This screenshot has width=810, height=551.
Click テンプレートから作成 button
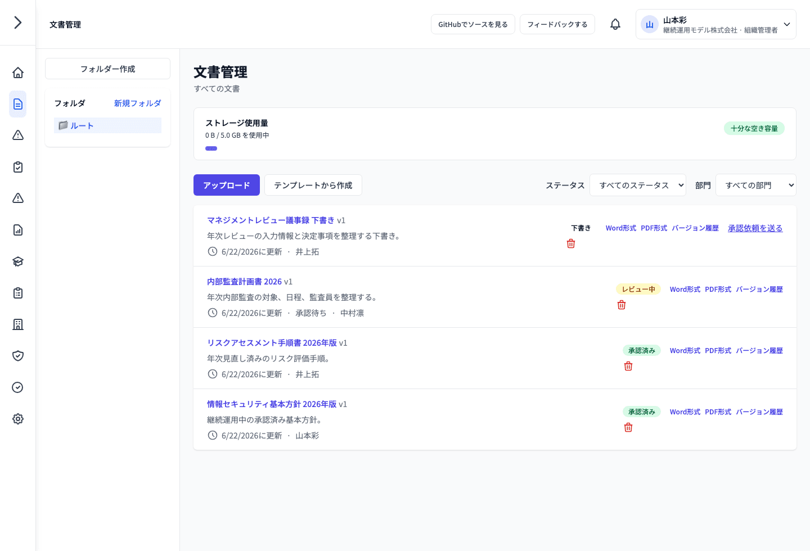(x=313, y=185)
